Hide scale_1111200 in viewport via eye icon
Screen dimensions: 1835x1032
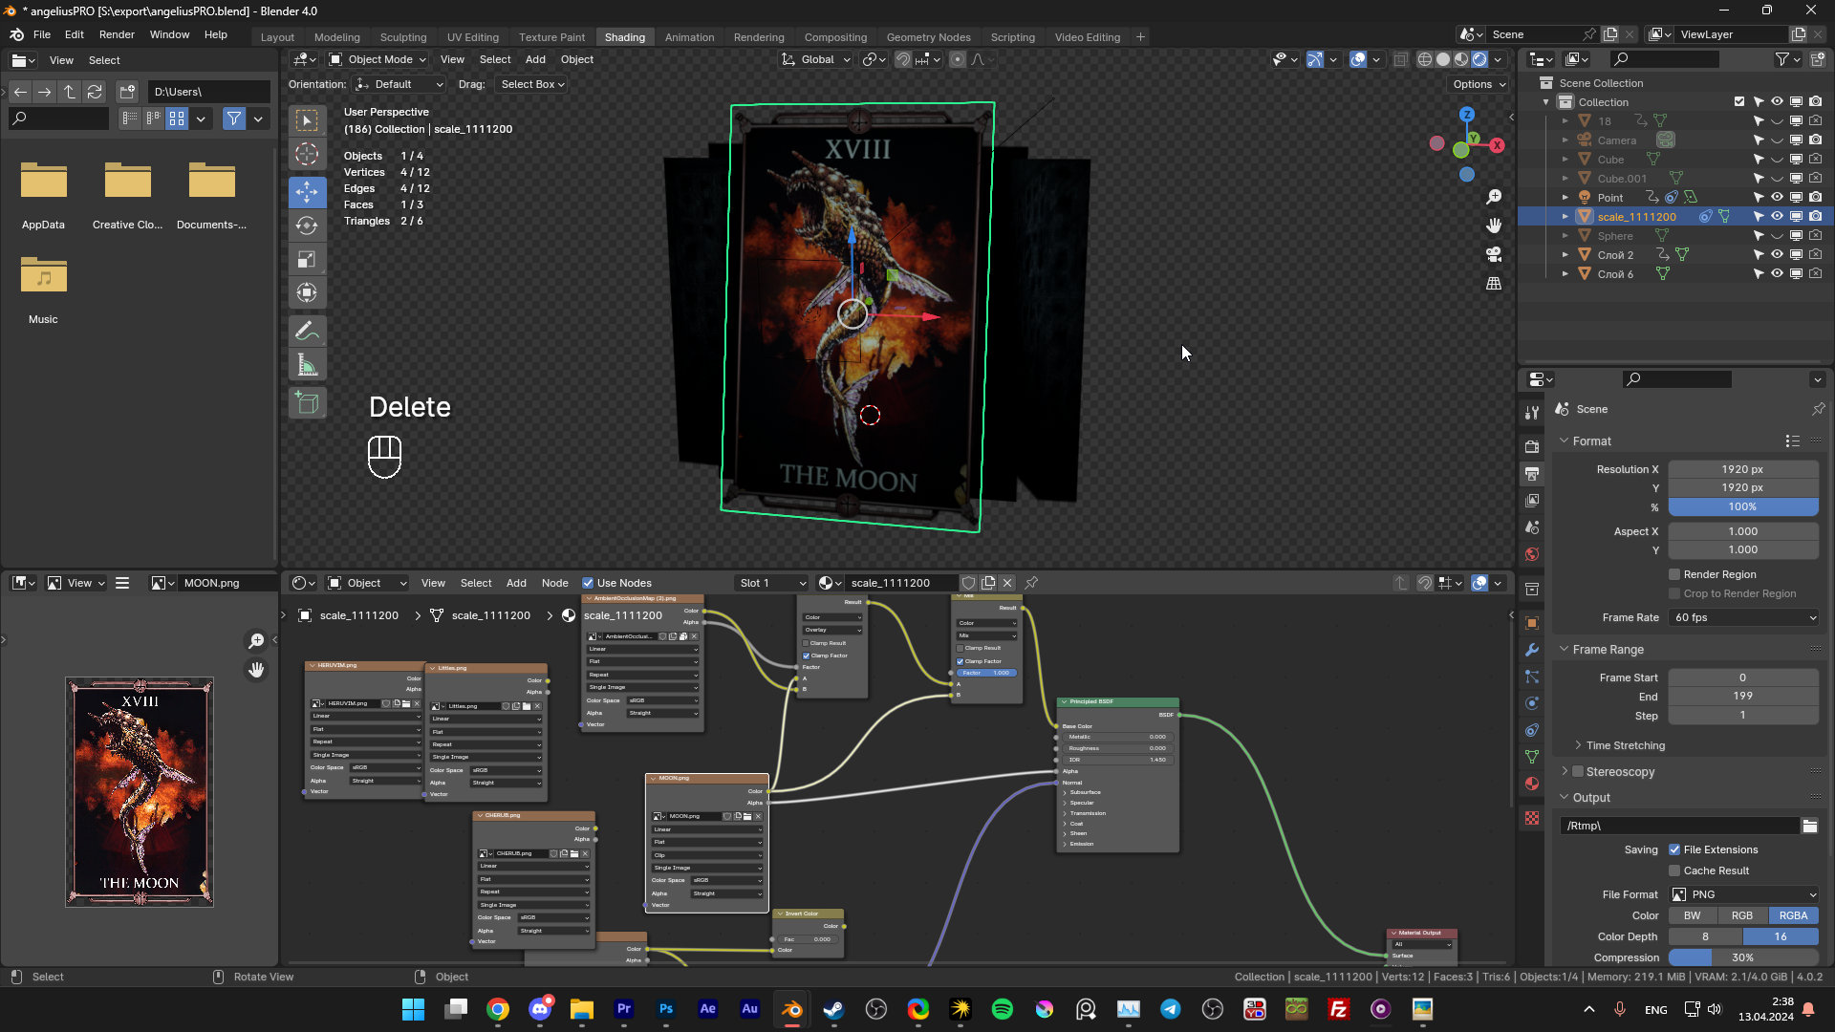pyautogui.click(x=1777, y=217)
